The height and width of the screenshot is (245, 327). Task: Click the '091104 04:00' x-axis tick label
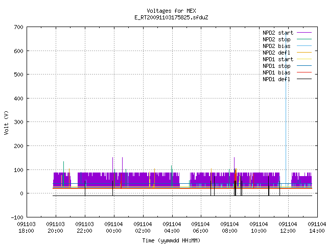(x=172, y=228)
